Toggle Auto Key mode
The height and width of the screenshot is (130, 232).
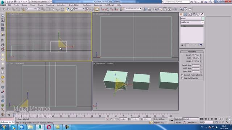[178, 119]
